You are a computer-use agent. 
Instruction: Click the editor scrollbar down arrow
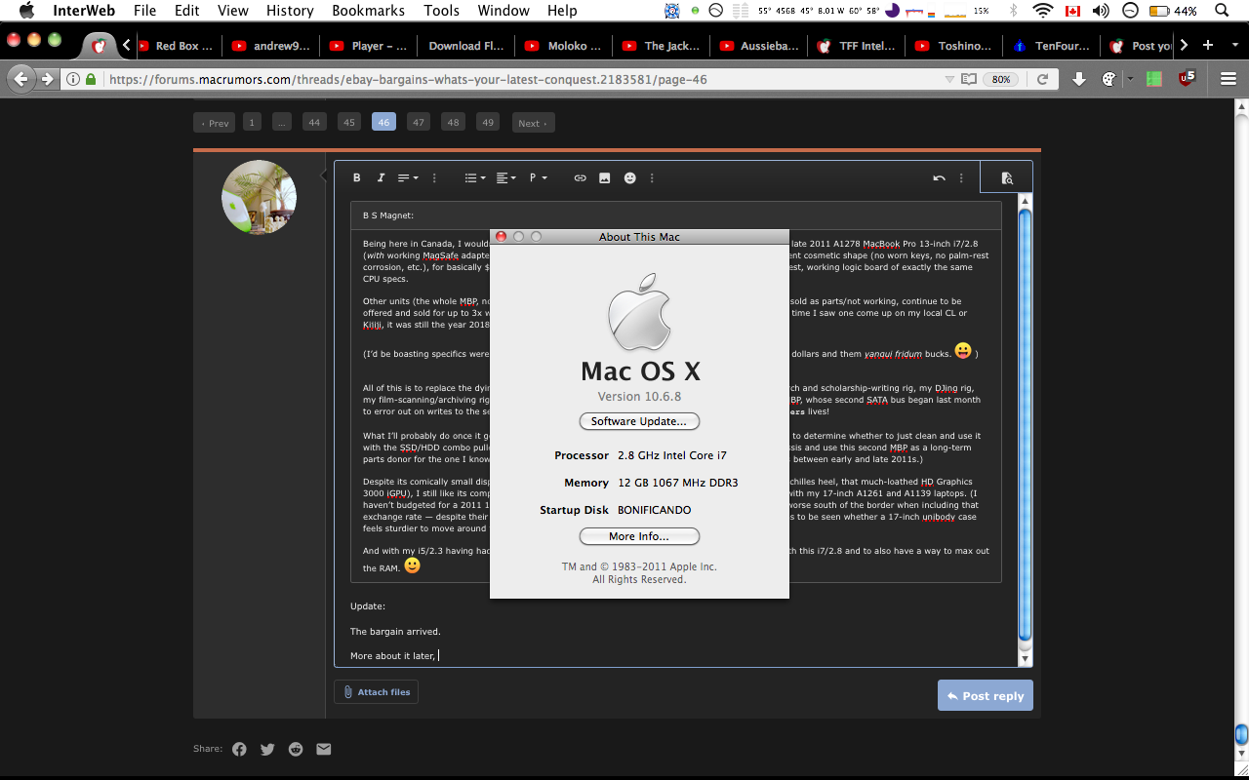(x=1025, y=660)
